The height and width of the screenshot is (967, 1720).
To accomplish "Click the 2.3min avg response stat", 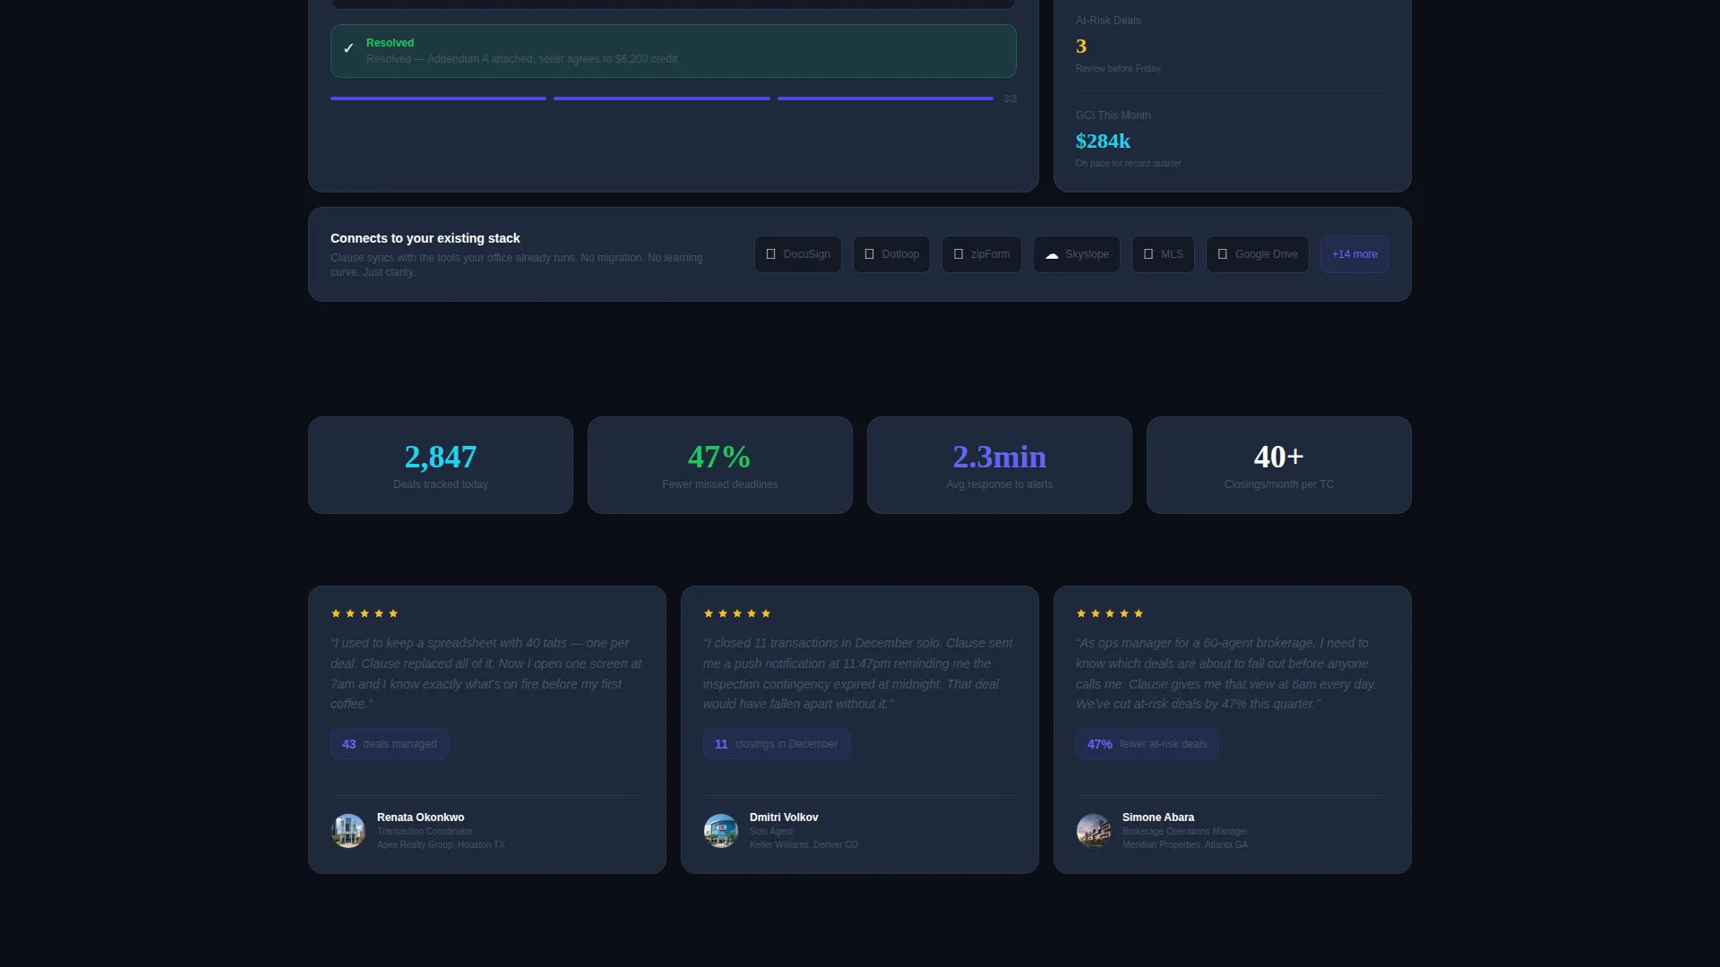I will click(1000, 465).
